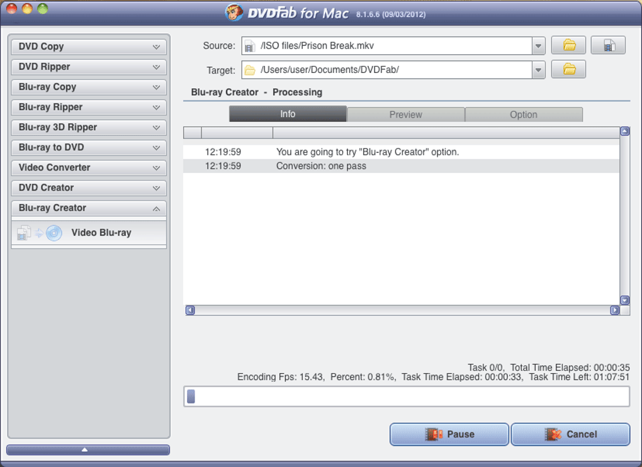Click the Target path field
Viewport: 642px width, 467px height.
(387, 70)
